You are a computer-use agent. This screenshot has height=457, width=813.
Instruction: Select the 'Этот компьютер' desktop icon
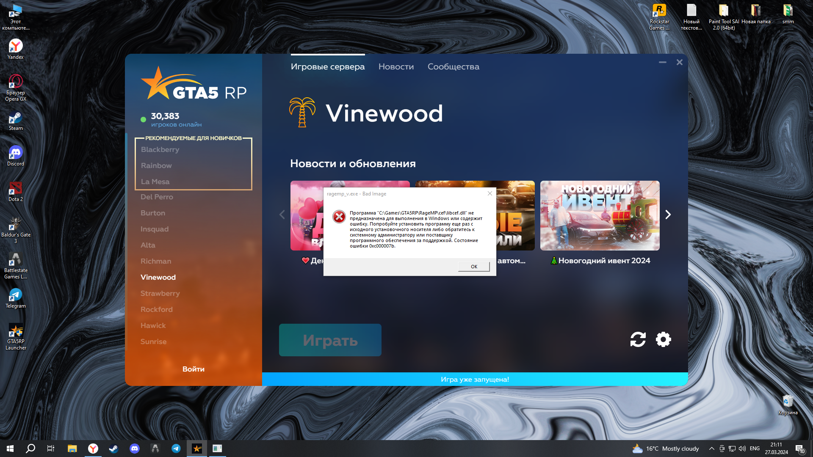tap(16, 17)
